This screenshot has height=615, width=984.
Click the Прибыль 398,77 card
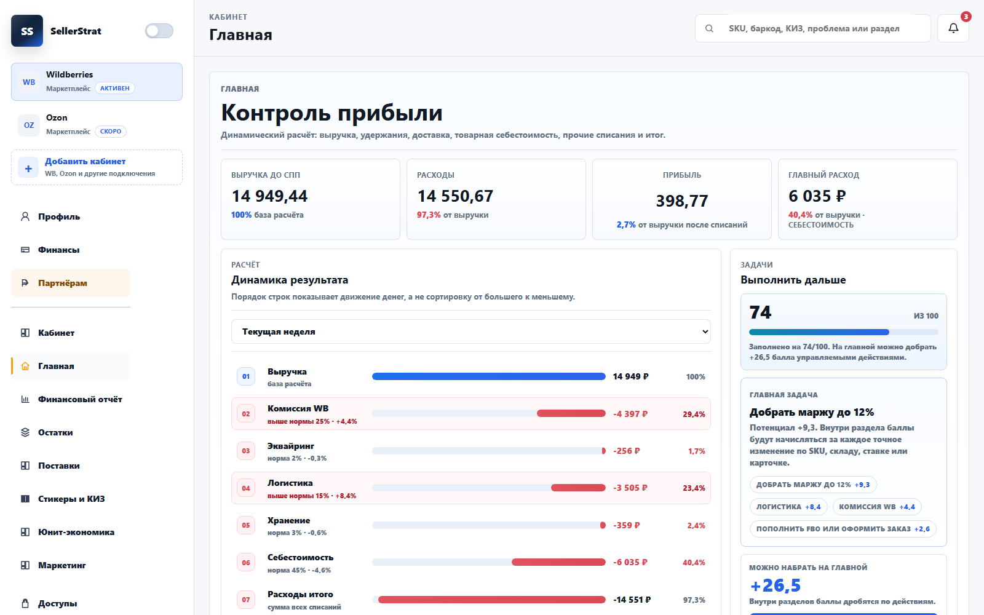(x=682, y=199)
